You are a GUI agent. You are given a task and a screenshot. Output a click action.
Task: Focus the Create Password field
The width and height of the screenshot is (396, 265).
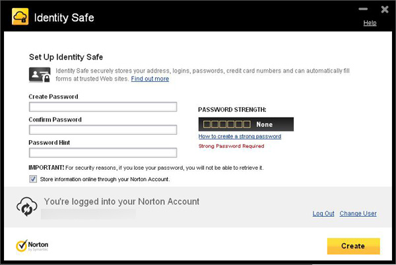click(103, 107)
